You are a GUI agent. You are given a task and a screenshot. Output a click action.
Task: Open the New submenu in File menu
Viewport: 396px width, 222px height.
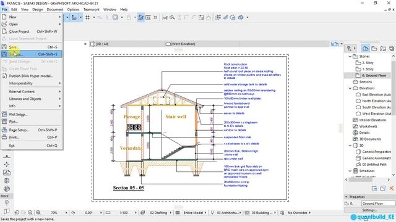tap(32, 17)
